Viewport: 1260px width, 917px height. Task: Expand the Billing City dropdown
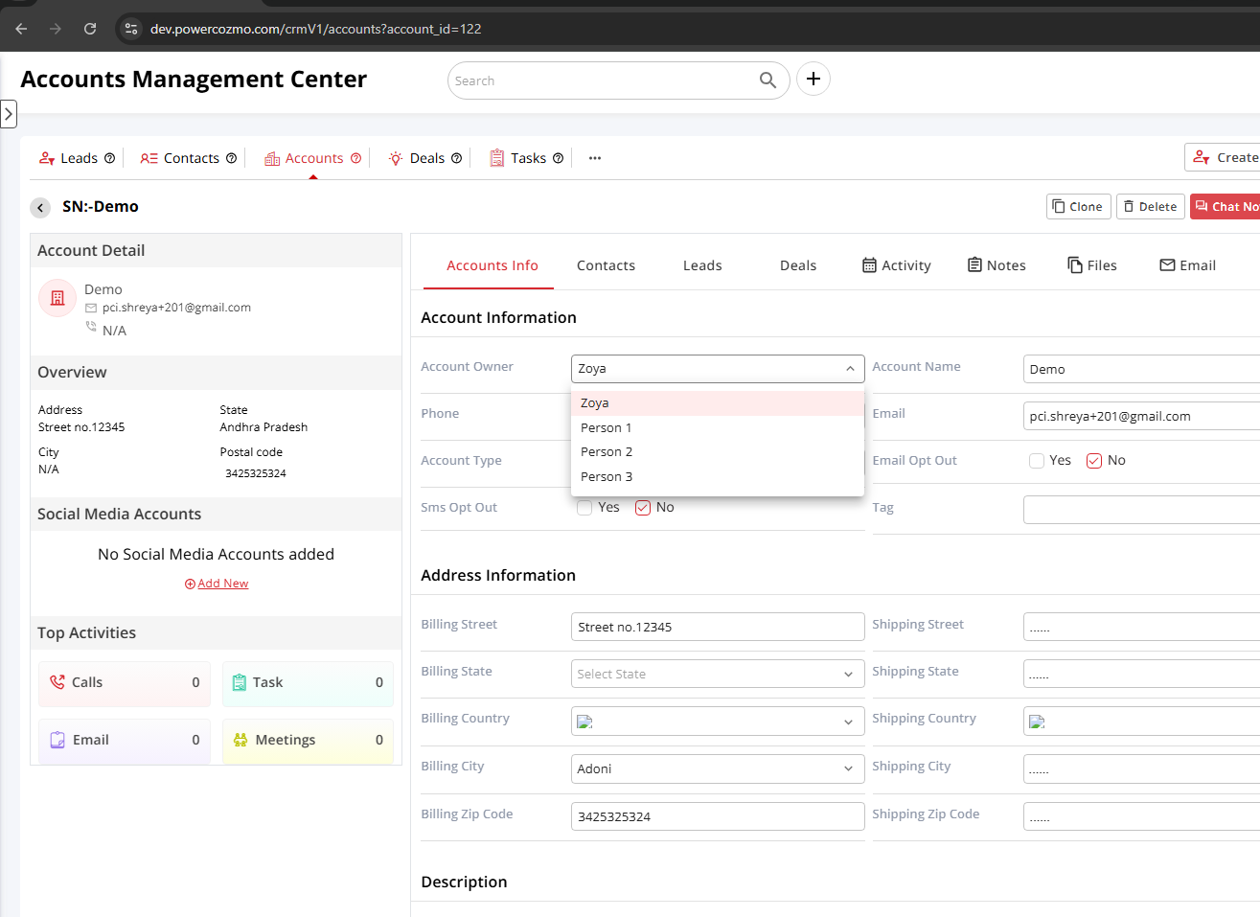717,768
